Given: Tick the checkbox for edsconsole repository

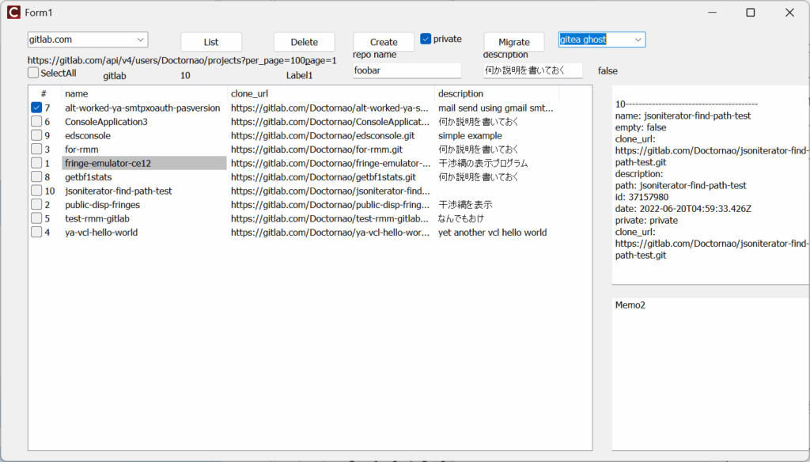Looking at the screenshot, I should point(36,135).
